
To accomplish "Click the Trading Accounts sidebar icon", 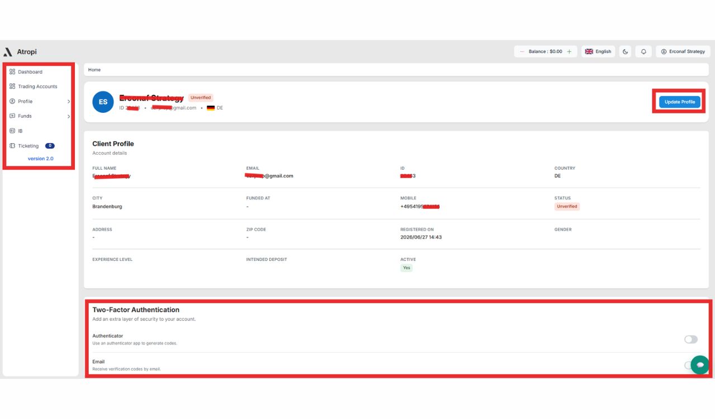I will coord(12,86).
